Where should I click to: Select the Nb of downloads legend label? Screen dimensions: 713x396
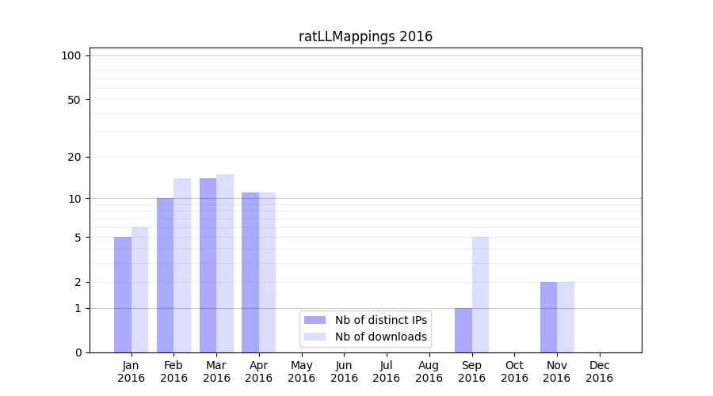pyautogui.click(x=380, y=337)
